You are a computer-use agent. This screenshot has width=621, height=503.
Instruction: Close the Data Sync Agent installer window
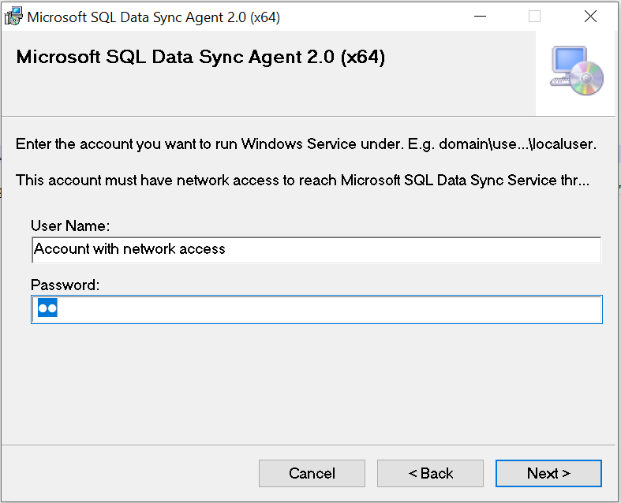tap(590, 17)
